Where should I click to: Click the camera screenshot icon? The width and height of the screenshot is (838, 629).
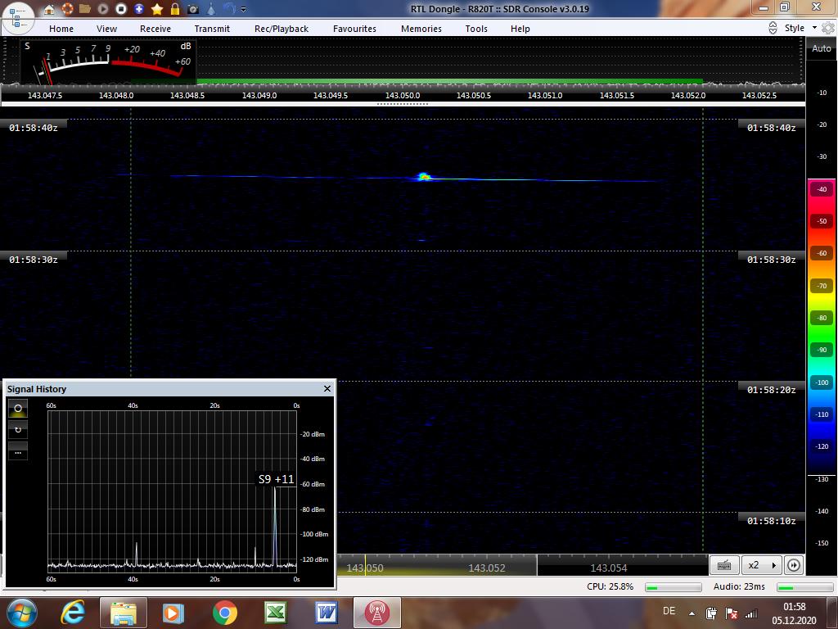193,8
